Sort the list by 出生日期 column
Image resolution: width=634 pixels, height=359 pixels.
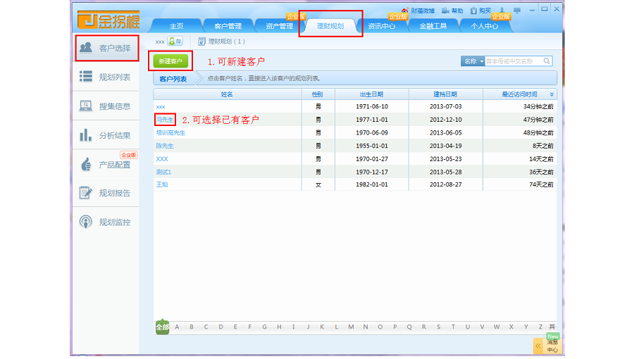coord(372,94)
